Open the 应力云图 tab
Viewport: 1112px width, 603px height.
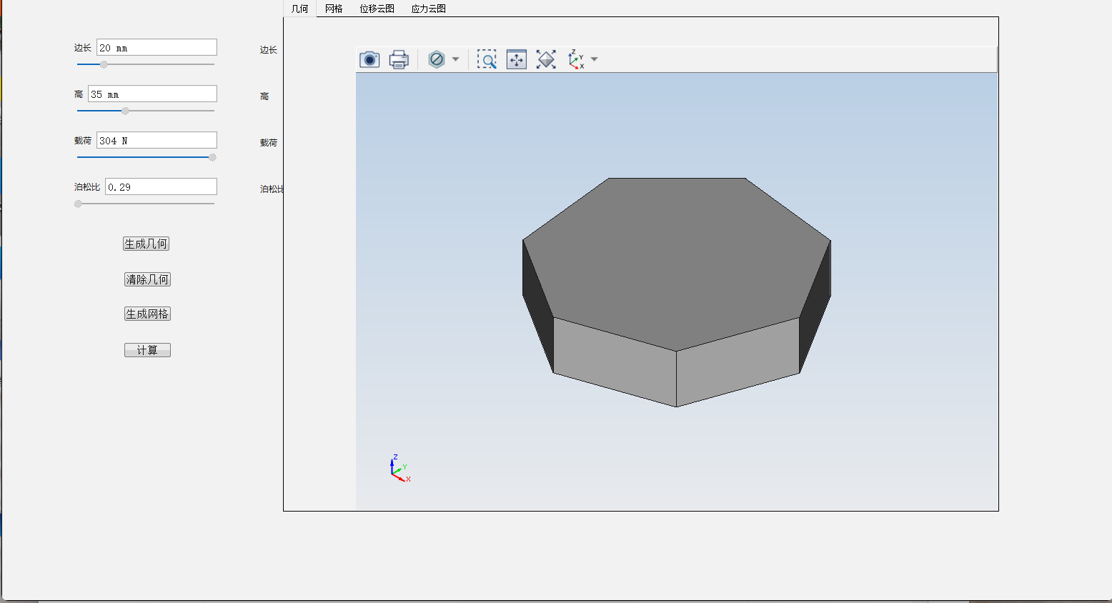coord(428,9)
